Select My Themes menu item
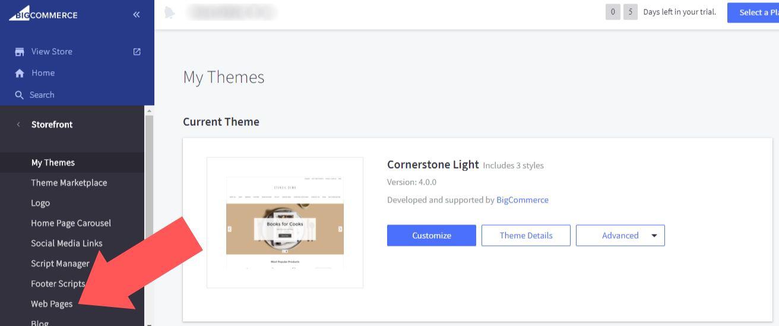 coord(53,163)
